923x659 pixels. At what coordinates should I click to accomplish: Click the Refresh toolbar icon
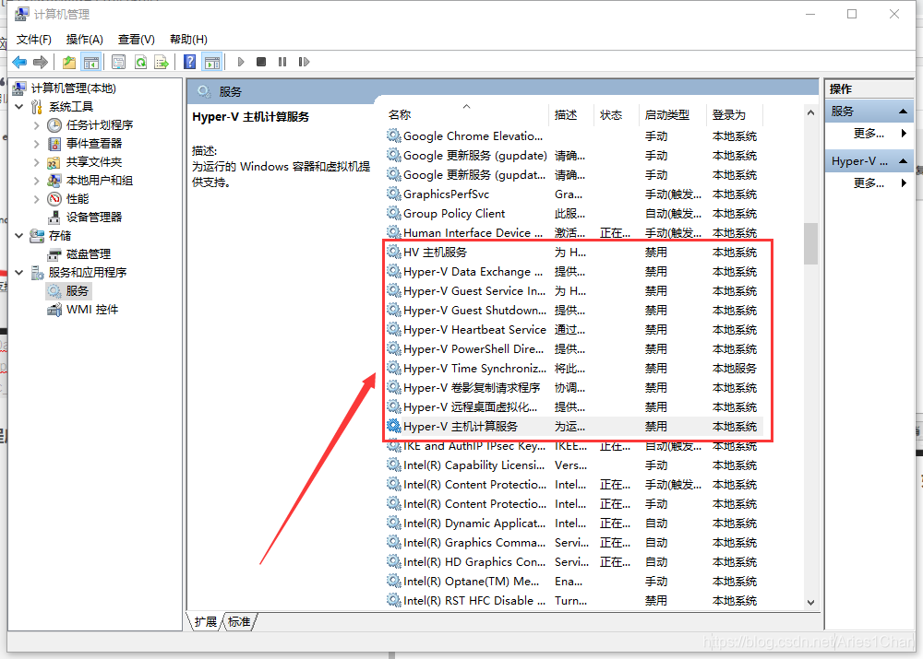point(140,62)
